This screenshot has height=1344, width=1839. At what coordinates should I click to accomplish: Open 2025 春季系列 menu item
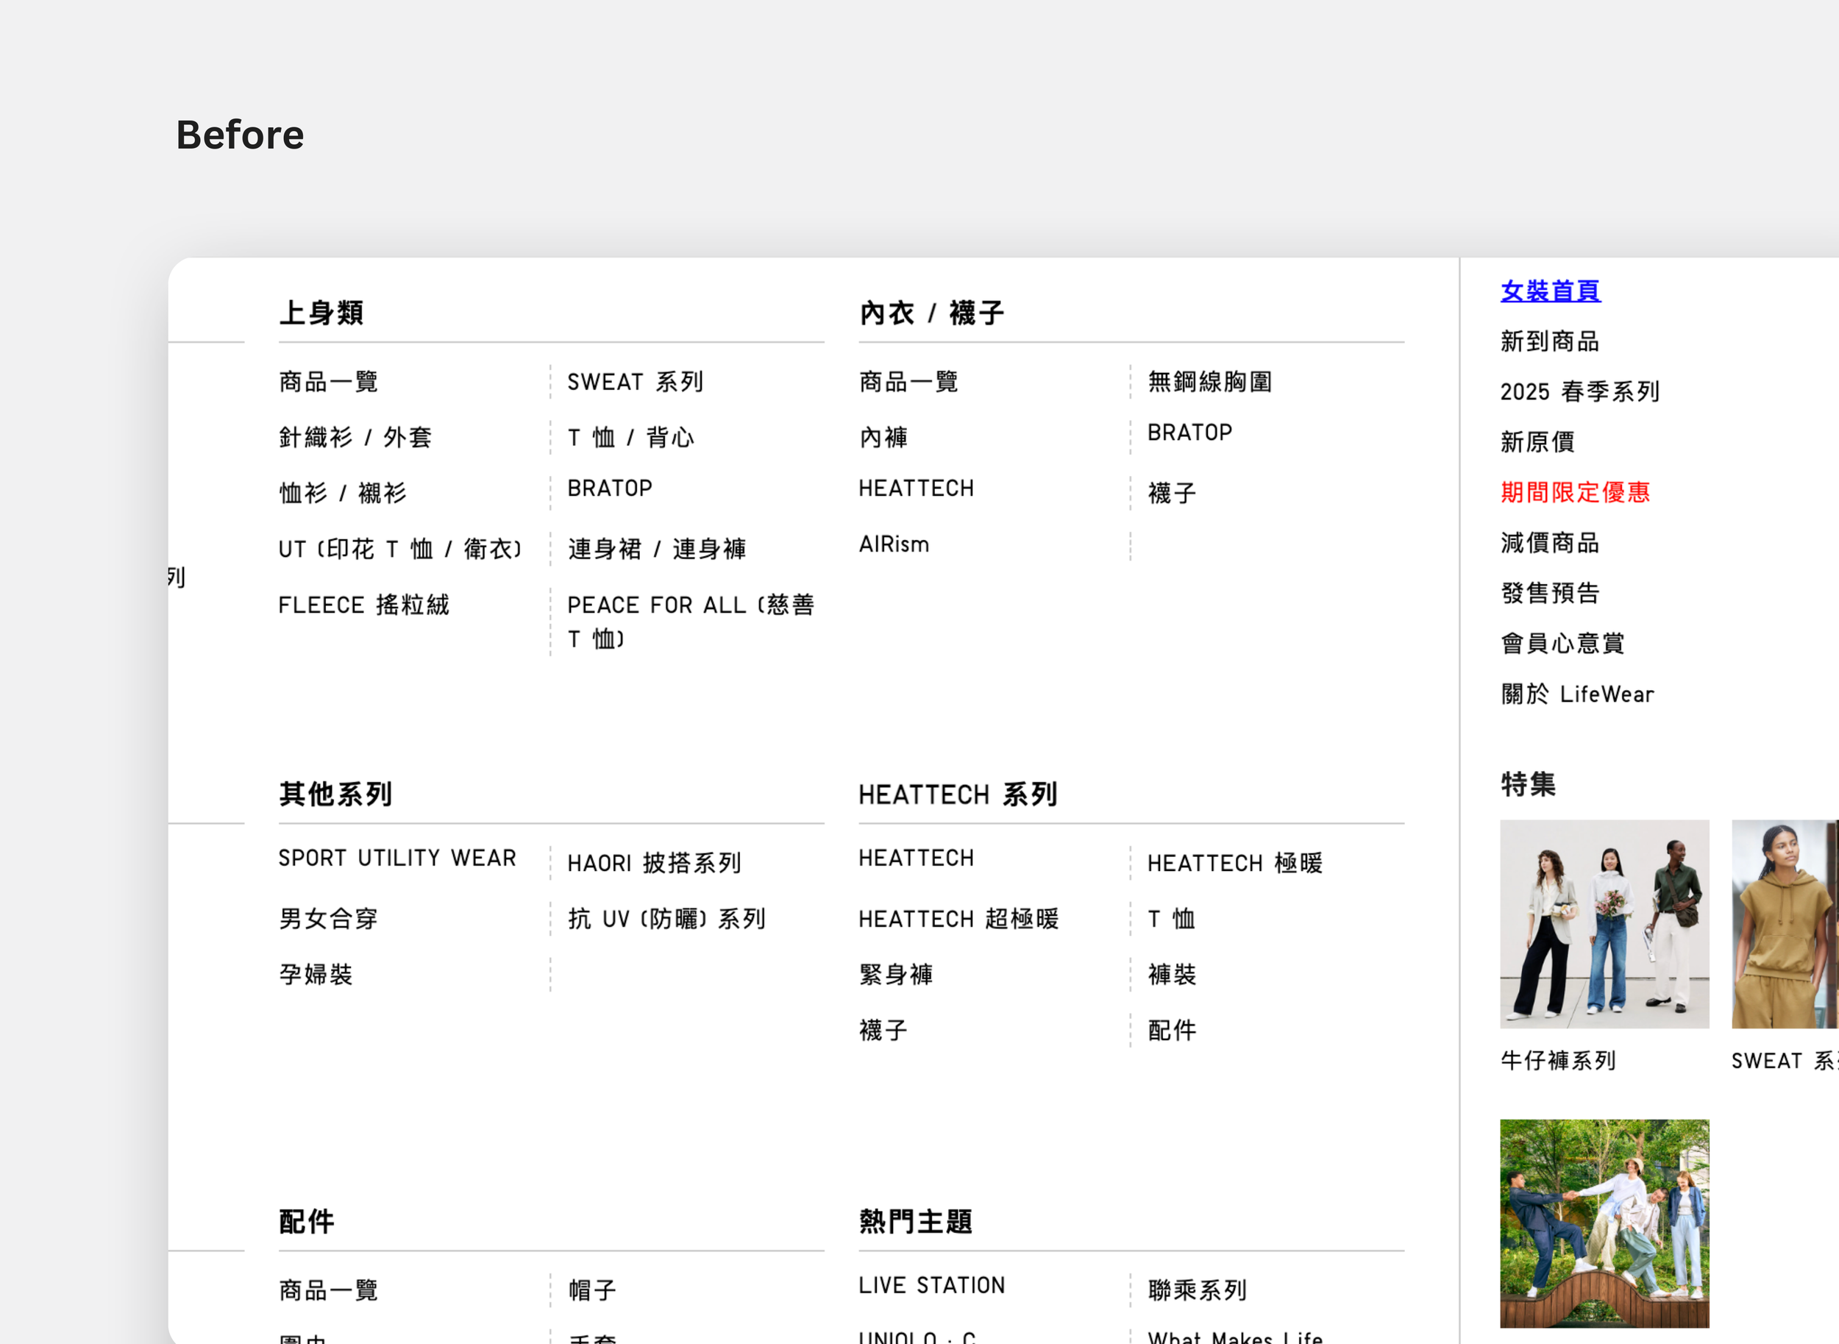click(x=1579, y=391)
